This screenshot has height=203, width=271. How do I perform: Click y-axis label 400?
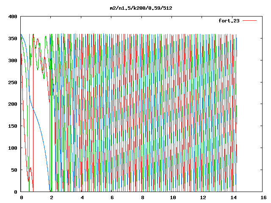click(13, 16)
